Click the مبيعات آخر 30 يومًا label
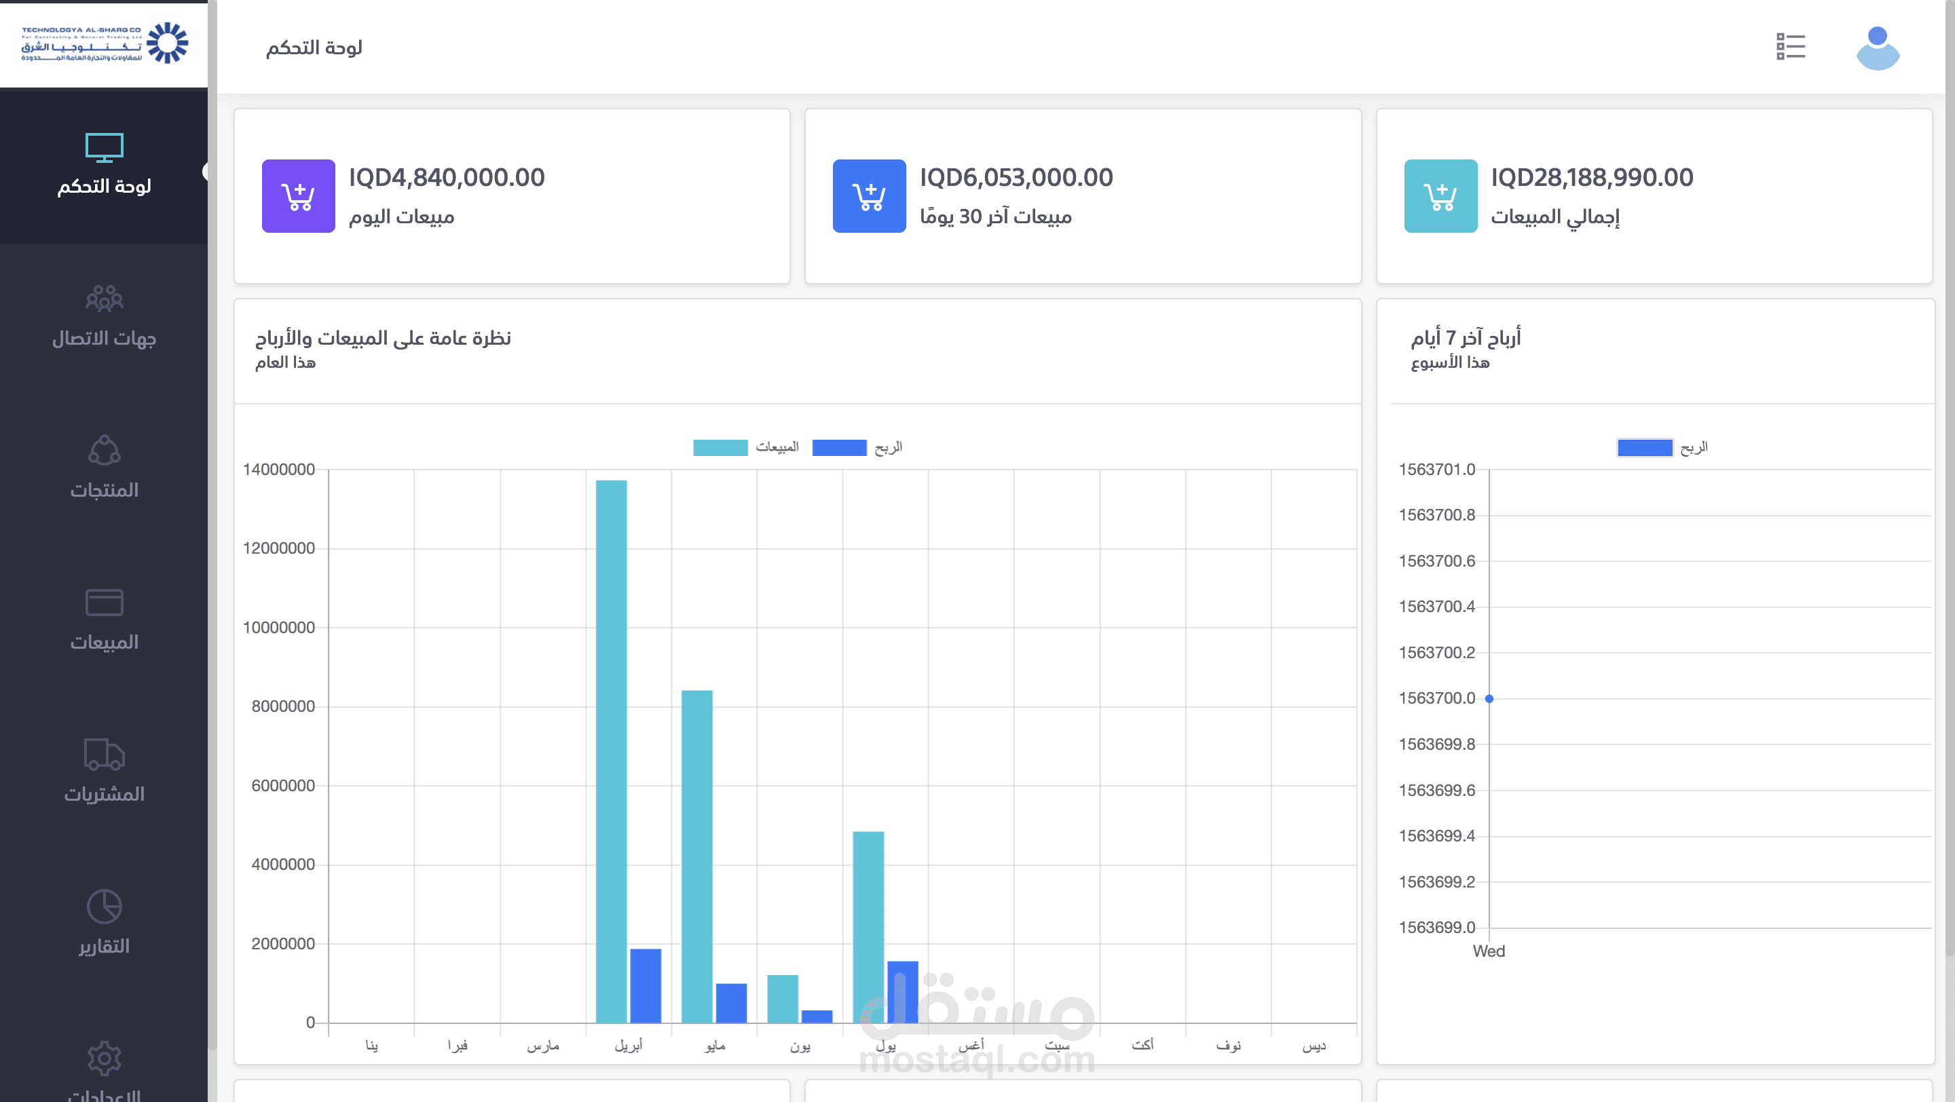 click(996, 218)
